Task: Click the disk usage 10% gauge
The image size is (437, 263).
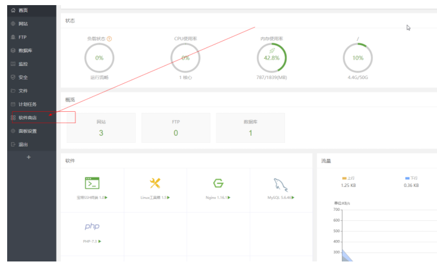Action: (x=358, y=58)
